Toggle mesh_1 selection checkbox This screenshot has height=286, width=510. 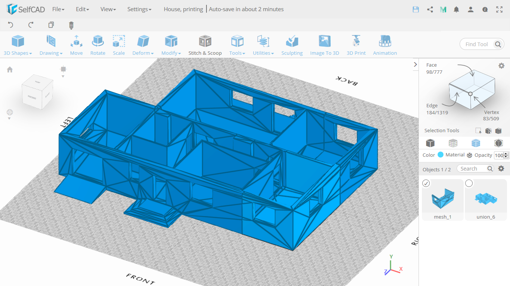pyautogui.click(x=426, y=183)
